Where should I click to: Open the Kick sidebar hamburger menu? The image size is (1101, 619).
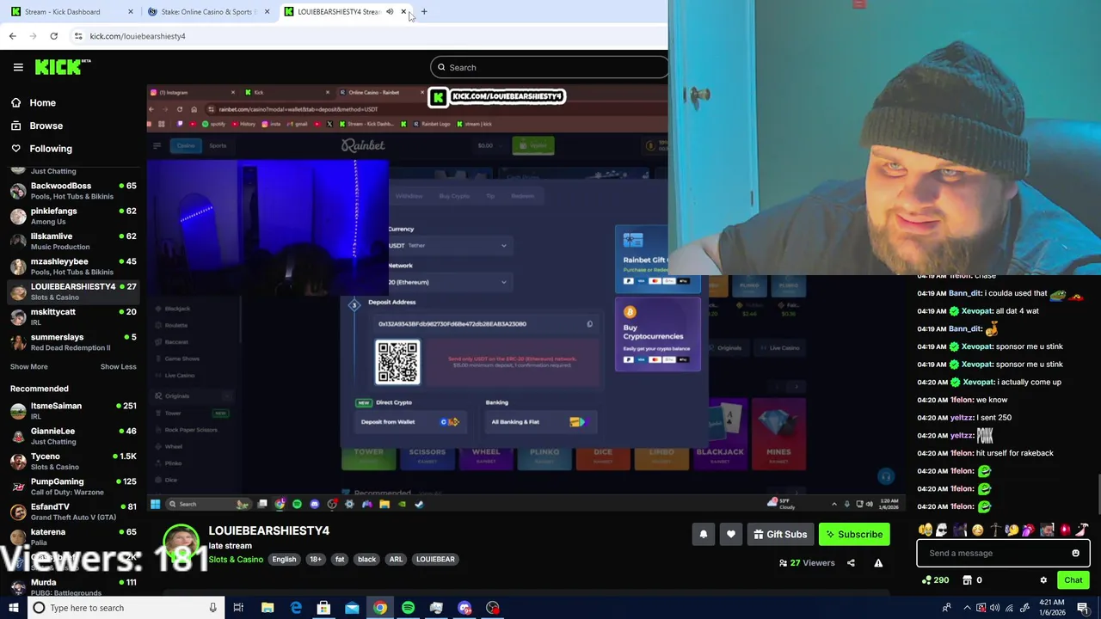pos(18,67)
